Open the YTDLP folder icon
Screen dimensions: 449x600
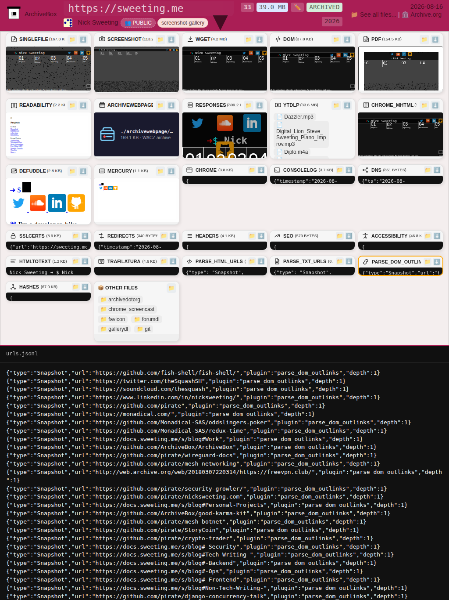336,105
